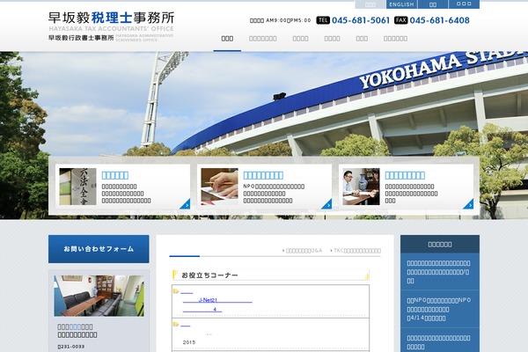This screenshot has height=352, width=528.
Task: Click blue corner arrow on NPO card
Action: pyautogui.click(x=327, y=204)
